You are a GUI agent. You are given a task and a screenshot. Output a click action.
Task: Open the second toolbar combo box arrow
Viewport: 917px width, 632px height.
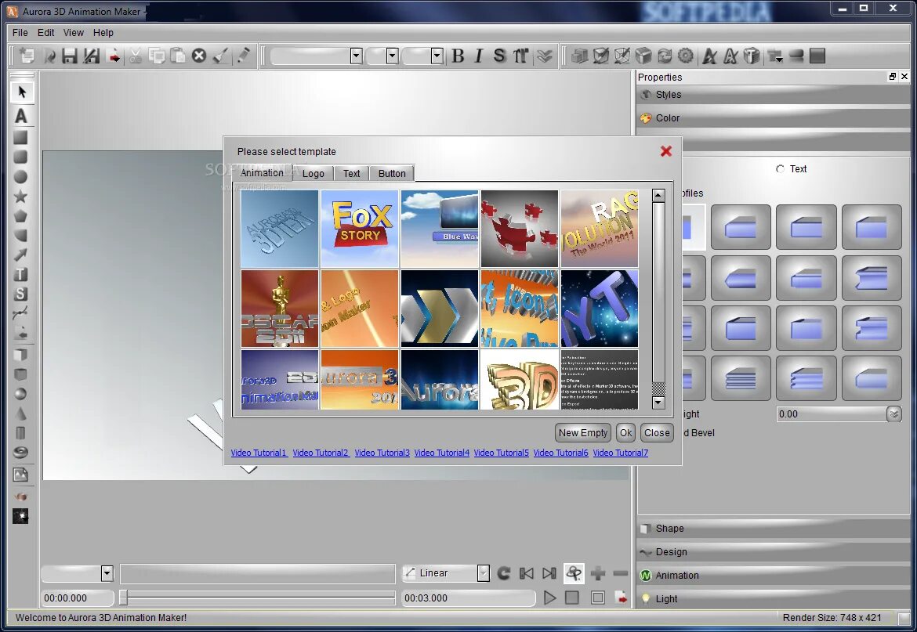point(393,56)
